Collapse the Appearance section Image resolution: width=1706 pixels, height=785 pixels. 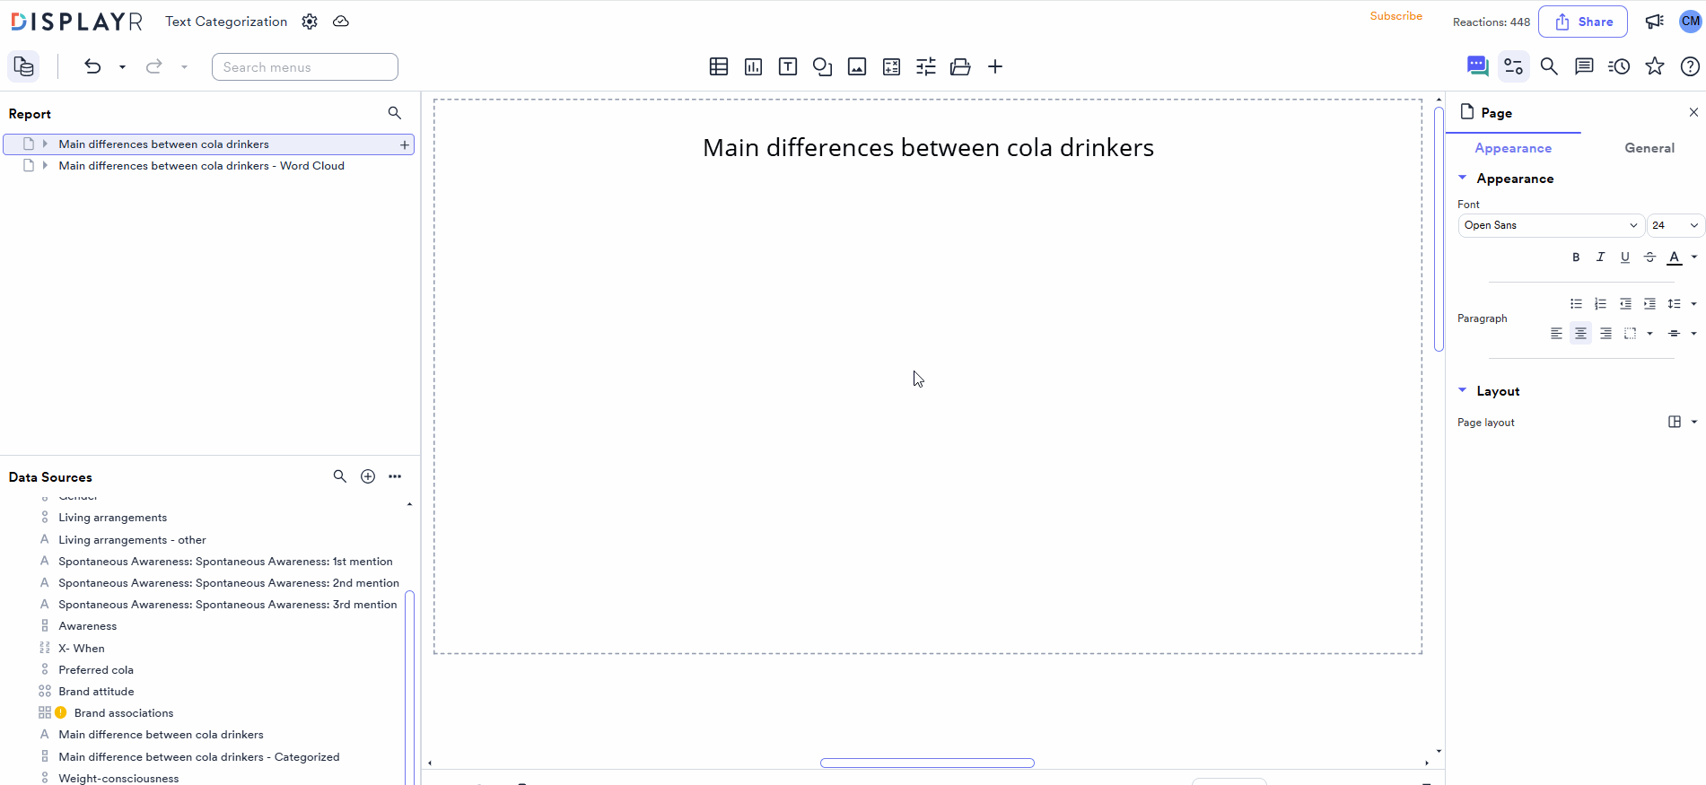[1463, 178]
